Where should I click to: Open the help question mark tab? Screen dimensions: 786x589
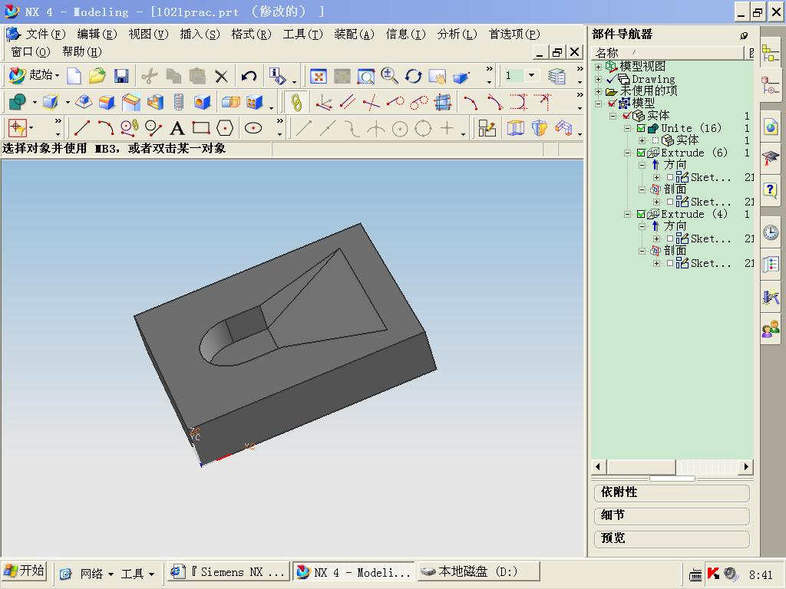pos(771,190)
